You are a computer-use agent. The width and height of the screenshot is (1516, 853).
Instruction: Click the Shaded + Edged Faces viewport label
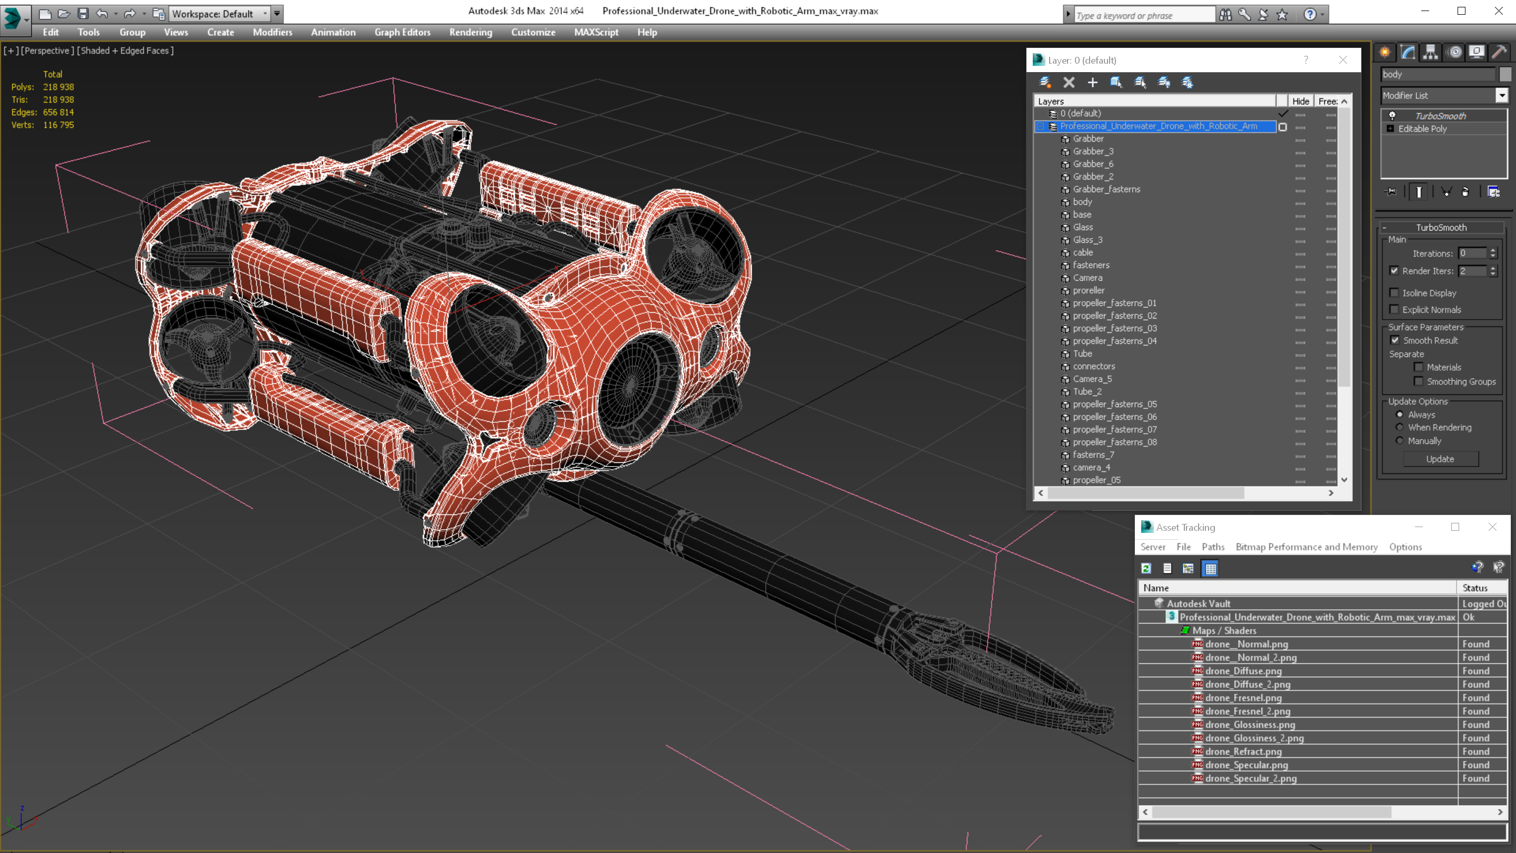[x=125, y=51]
